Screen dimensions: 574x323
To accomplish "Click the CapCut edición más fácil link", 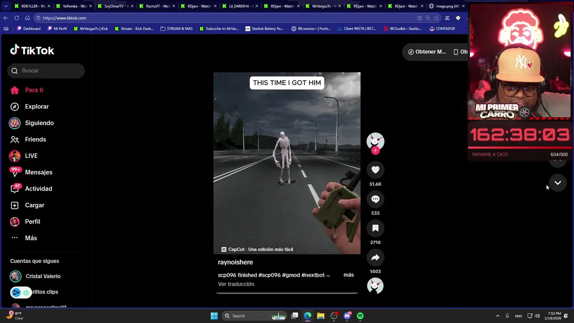I will (x=257, y=249).
